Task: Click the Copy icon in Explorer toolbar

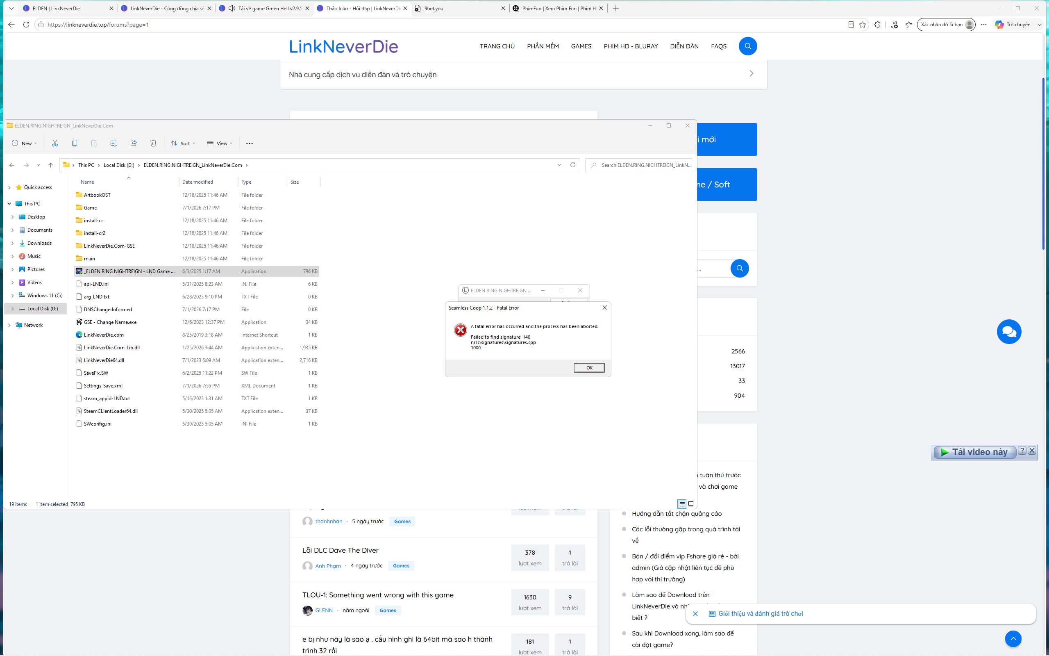Action: tap(75, 143)
